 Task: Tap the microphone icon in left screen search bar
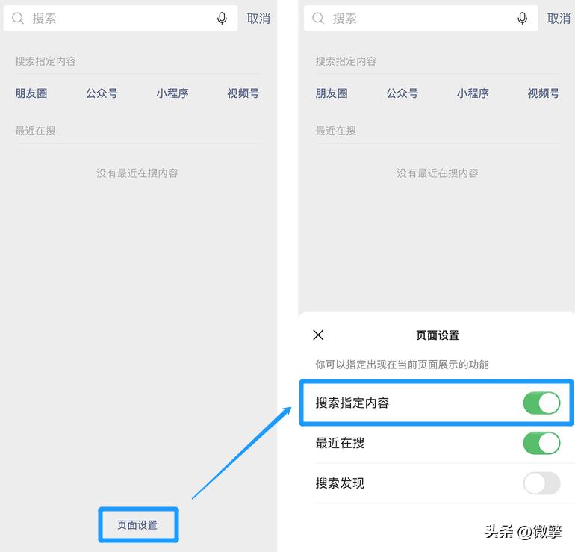[222, 18]
